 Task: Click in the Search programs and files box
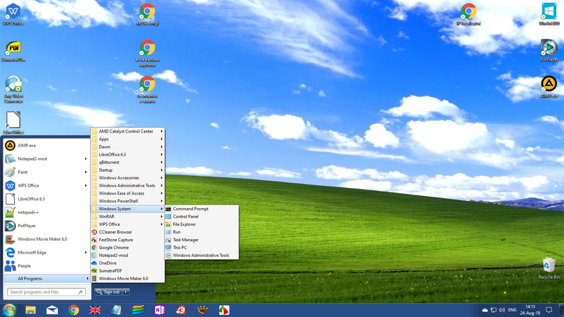(x=46, y=292)
